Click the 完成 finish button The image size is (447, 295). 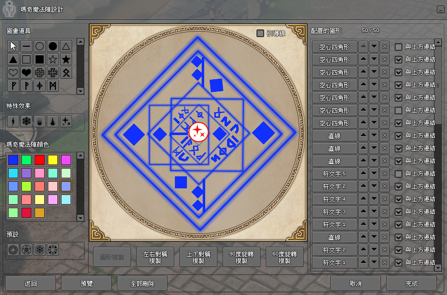click(411, 283)
